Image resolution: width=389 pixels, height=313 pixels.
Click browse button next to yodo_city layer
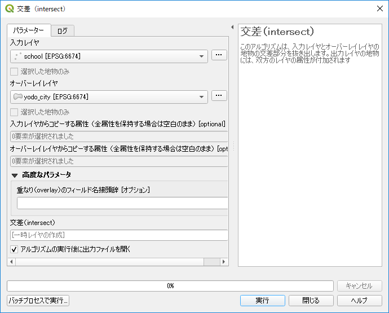coord(219,95)
